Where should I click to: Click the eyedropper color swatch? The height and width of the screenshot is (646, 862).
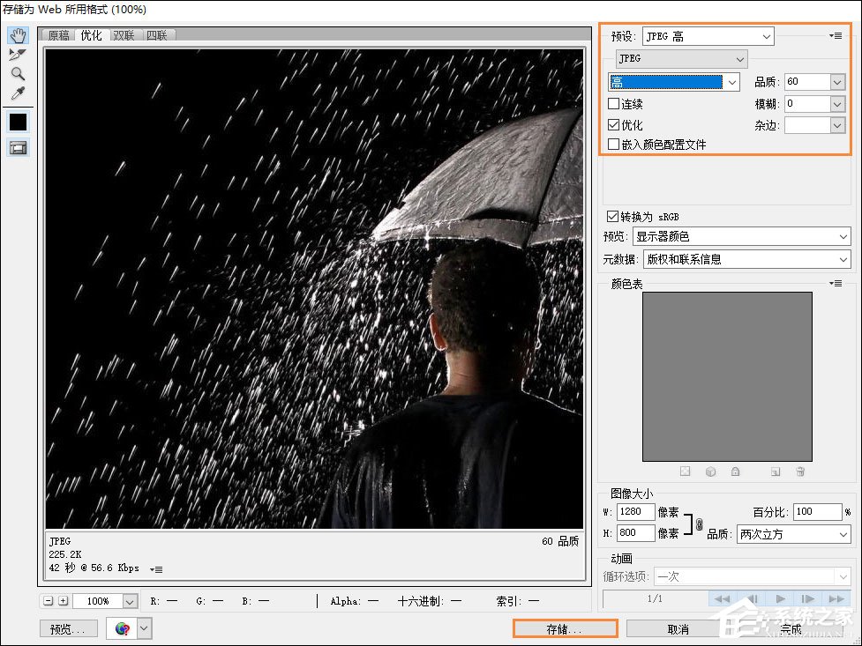point(17,122)
